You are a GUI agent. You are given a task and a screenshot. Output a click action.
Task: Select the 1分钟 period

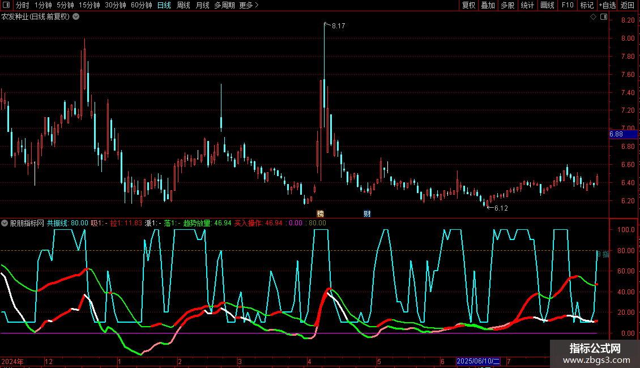point(43,5)
